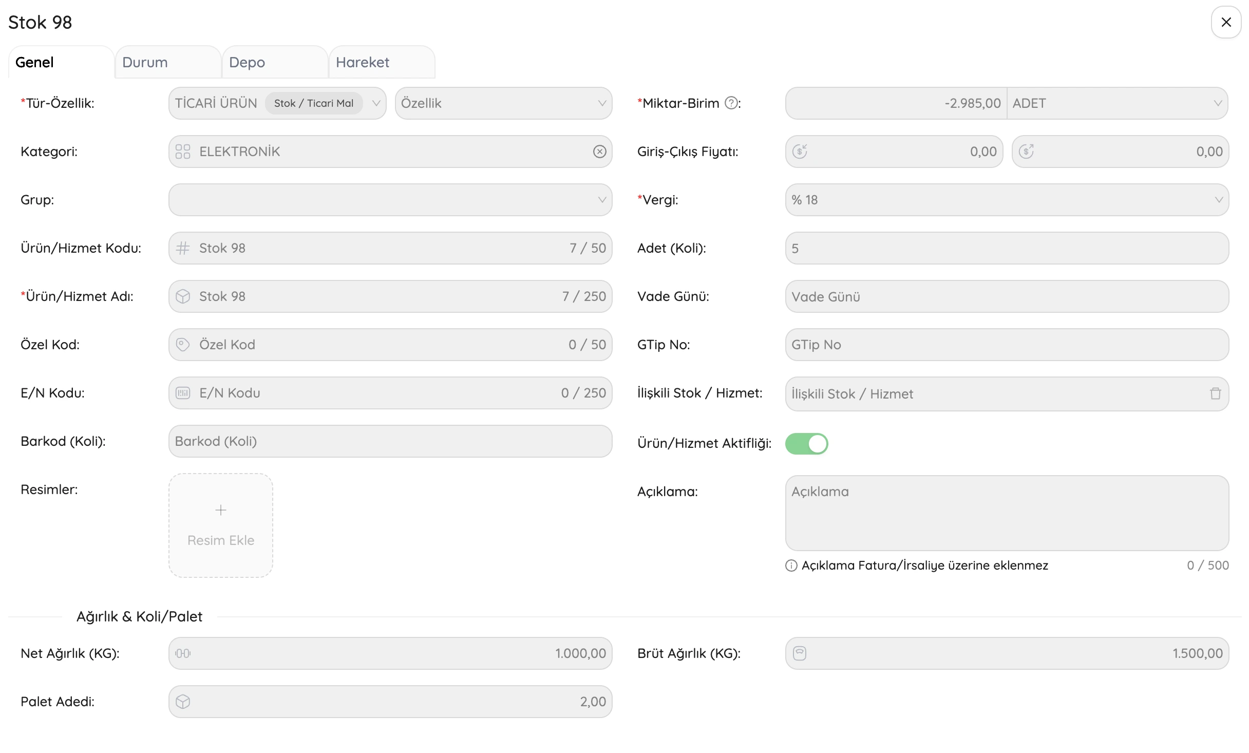
Task: Click the Stok / Ticari Mal tag
Action: [314, 103]
